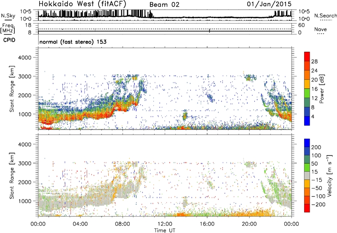Click the '28' Power scale value
The width and height of the screenshot is (337, 233).
click(x=314, y=61)
